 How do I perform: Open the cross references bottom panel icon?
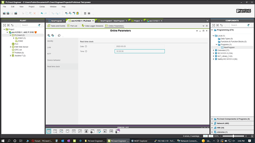pos(61,131)
